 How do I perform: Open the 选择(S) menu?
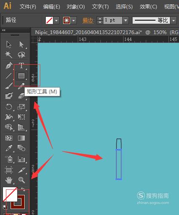[124, 7]
